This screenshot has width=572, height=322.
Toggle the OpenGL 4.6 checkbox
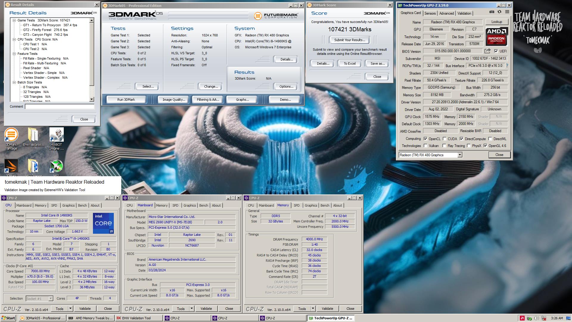point(485,146)
